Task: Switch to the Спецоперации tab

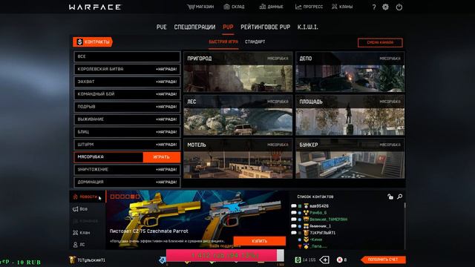Action: [194, 27]
